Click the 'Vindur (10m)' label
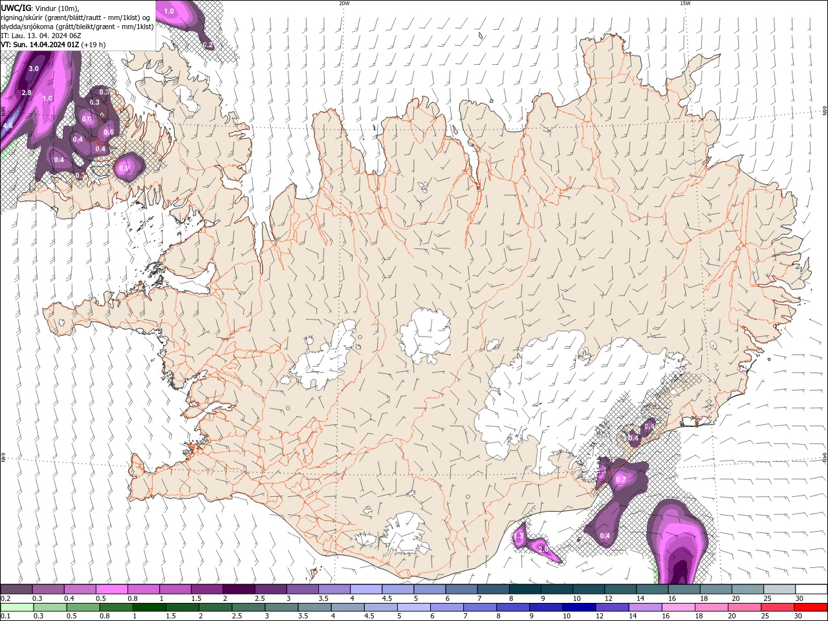828x621 pixels. coord(58,8)
